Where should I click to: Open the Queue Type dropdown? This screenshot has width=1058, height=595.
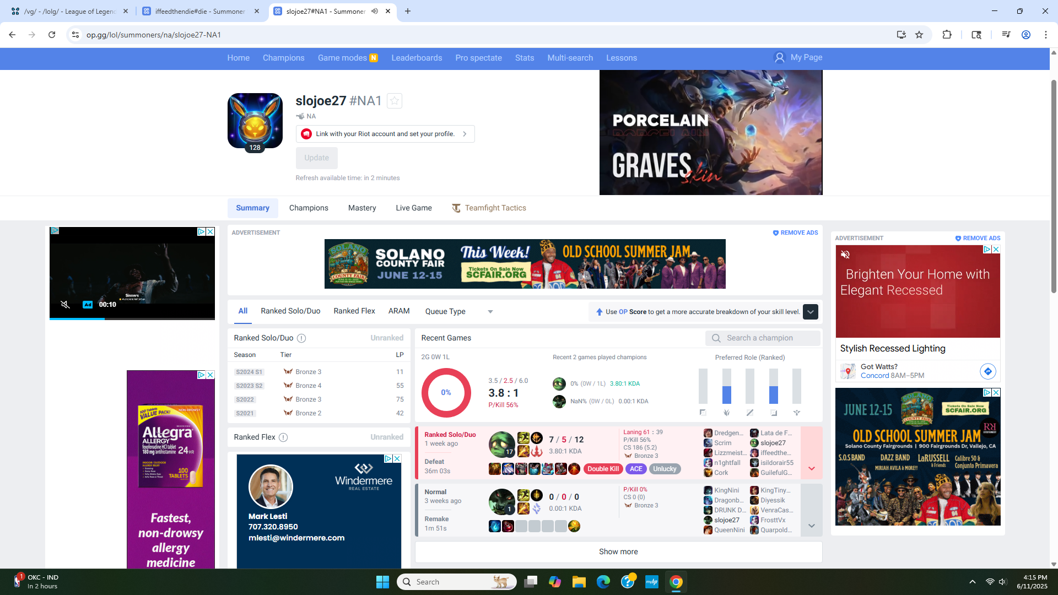(459, 312)
